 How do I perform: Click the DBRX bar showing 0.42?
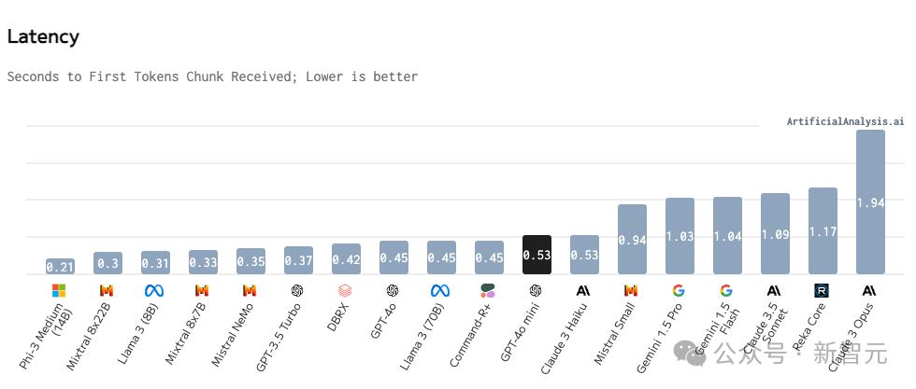point(346,259)
